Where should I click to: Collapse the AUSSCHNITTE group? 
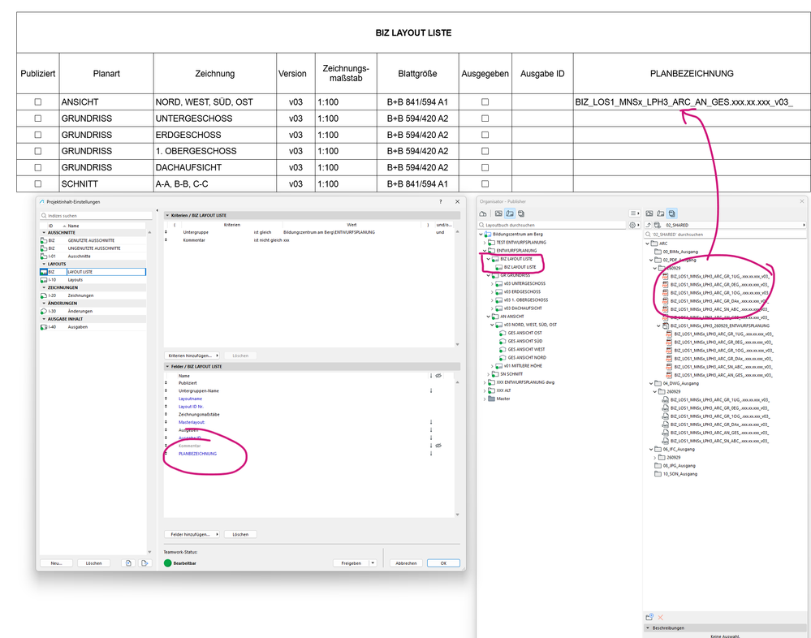pyautogui.click(x=44, y=233)
